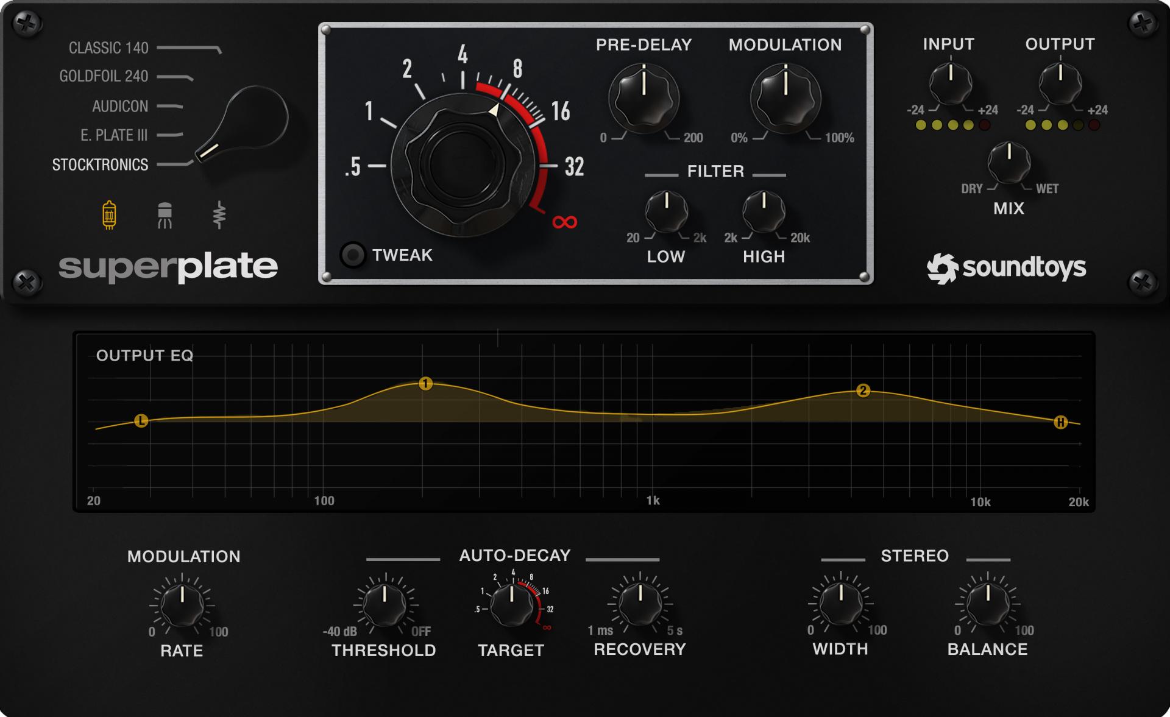Image resolution: width=1170 pixels, height=717 pixels.
Task: Click the LOW filter knob
Action: (666, 211)
